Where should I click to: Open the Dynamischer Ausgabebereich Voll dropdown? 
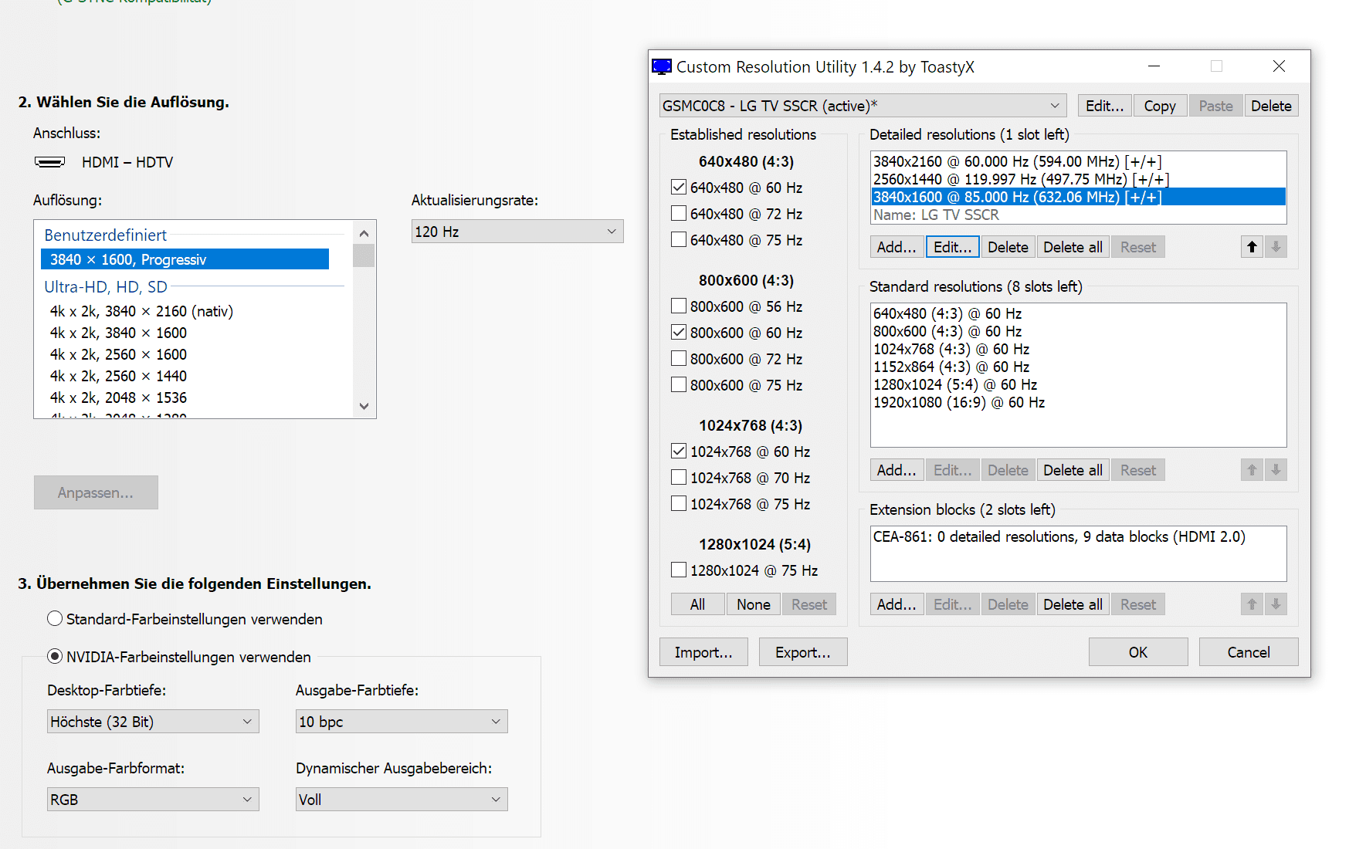(x=402, y=800)
